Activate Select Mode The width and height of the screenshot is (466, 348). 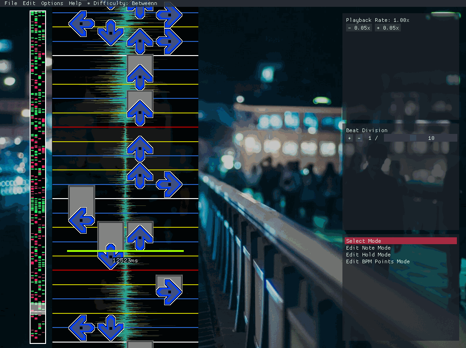point(401,241)
